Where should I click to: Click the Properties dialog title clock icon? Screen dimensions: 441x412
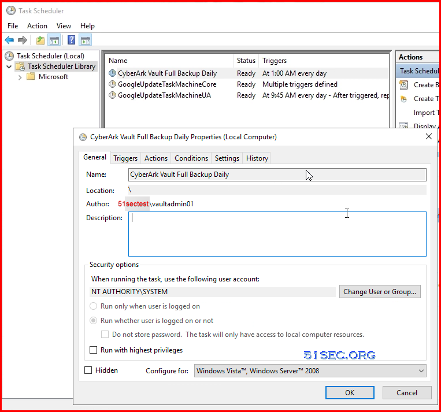click(x=83, y=138)
